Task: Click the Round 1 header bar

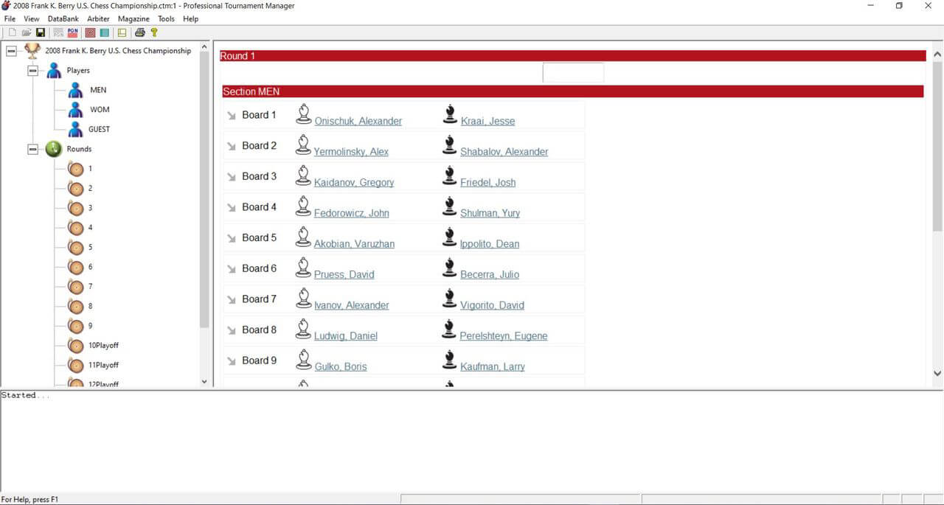Action: pos(572,56)
